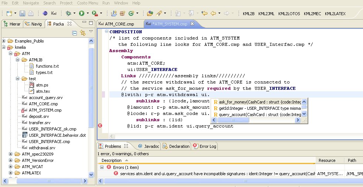Open the Costo Menu

(87, 3)
